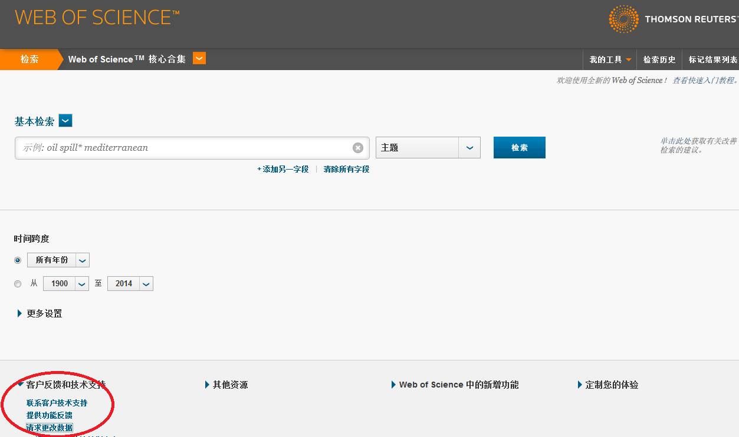
Task: Click the 请求更改数据 link
Action: tap(50, 428)
